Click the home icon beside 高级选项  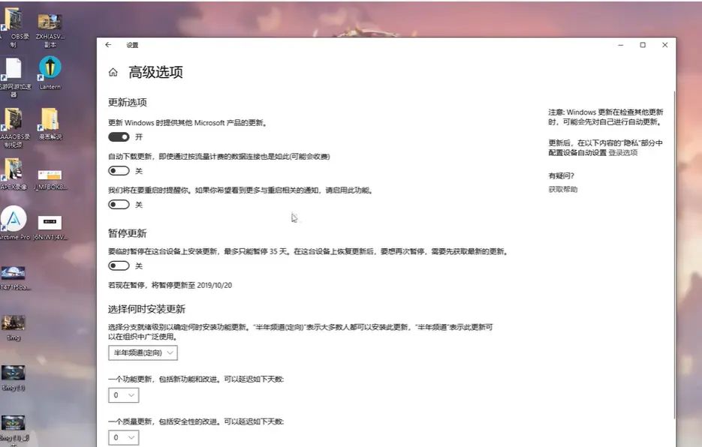click(x=113, y=72)
